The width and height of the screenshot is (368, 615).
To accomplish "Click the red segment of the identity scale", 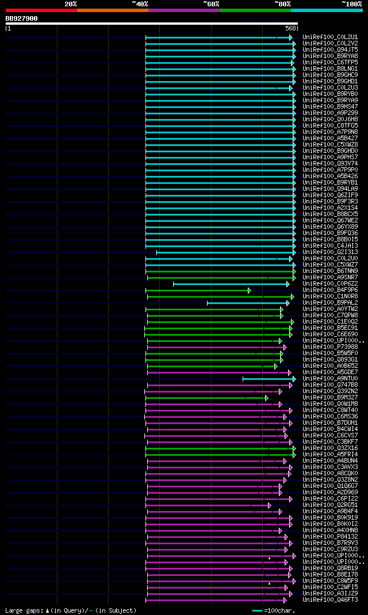I will [41, 10].
